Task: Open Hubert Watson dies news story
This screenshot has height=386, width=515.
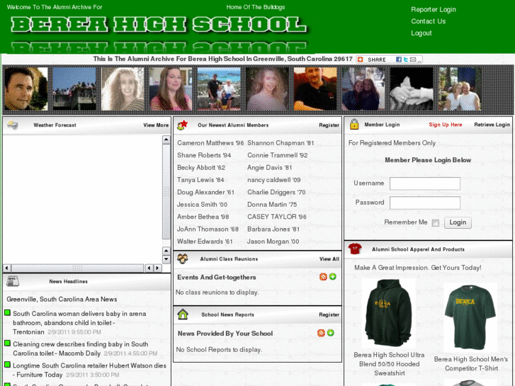Action: [x=89, y=370]
